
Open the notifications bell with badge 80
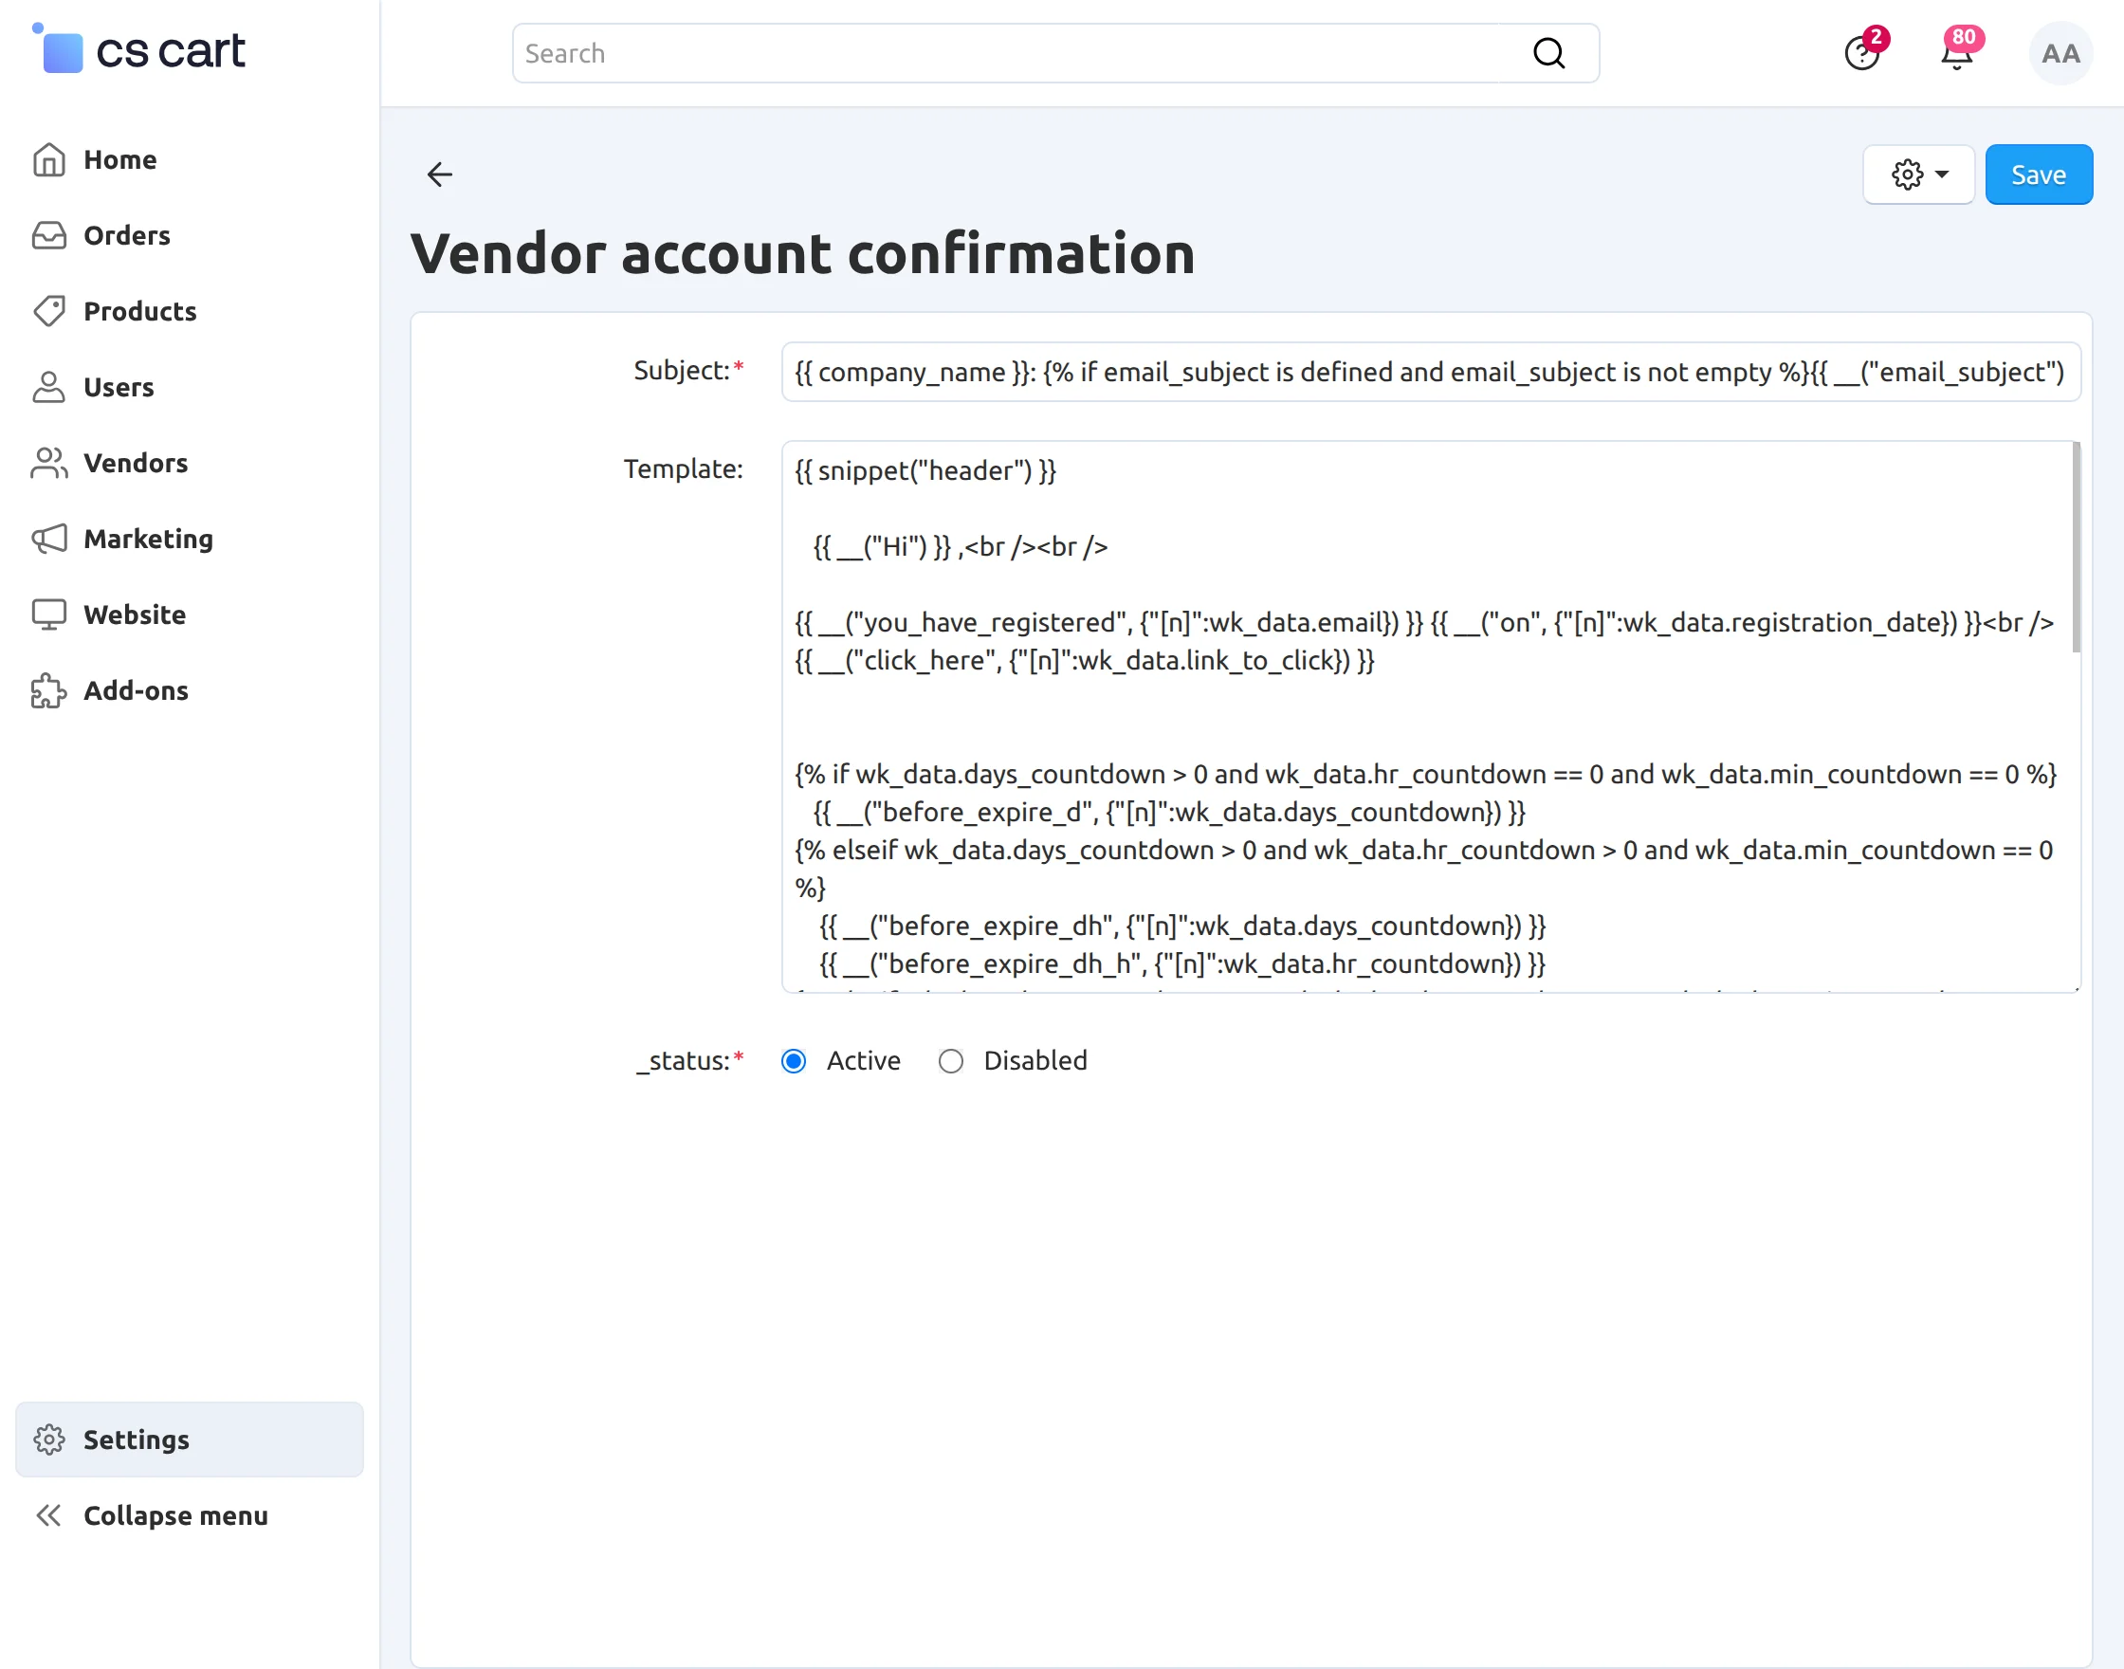pyautogui.click(x=1957, y=53)
